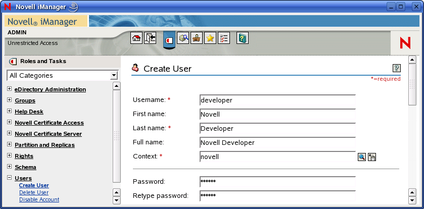Viewport: 424px width, 209px height.
Task: Click the window menu N icon
Action: 7,7
